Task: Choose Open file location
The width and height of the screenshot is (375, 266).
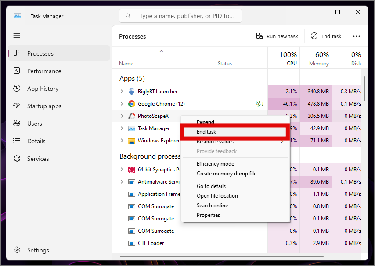Action: (x=234, y=196)
